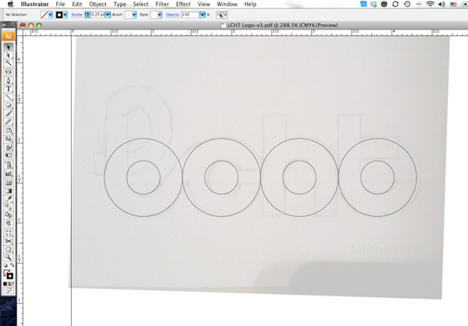Image resolution: width=468 pixels, height=326 pixels.
Task: Select the Hand tool
Action: tap(9, 249)
